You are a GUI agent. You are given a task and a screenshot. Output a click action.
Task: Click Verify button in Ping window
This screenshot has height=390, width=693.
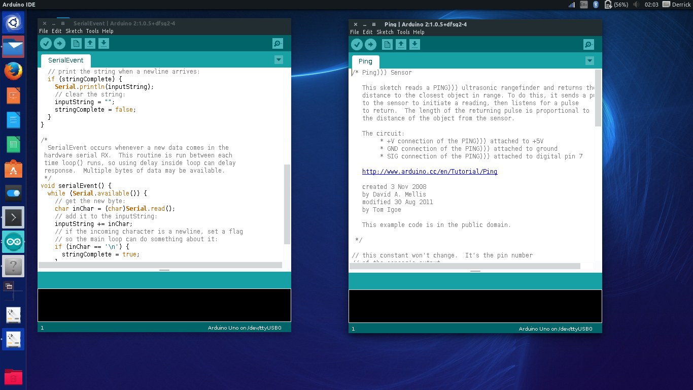pyautogui.click(x=357, y=45)
